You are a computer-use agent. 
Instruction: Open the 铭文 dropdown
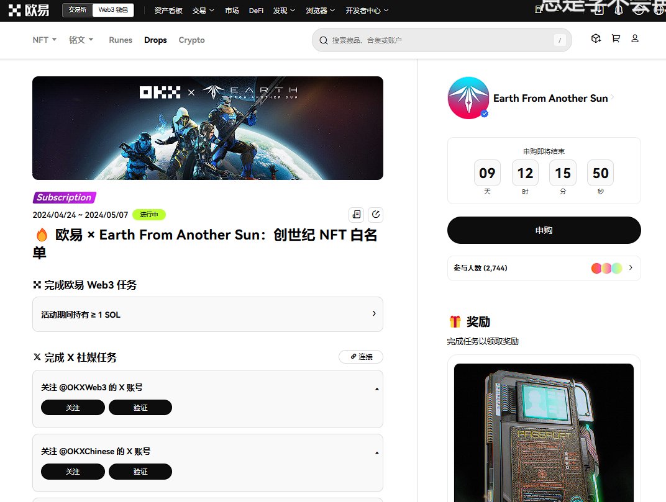point(81,40)
